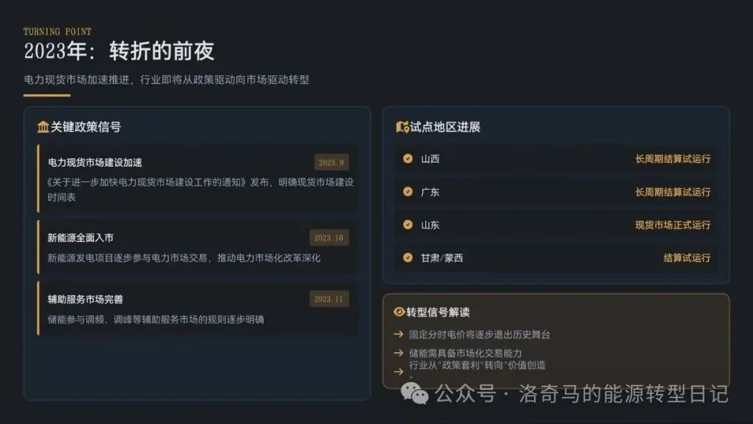Click 结算试运行 status for 甘肃/蒙西
The image size is (753, 424).
[687, 257]
